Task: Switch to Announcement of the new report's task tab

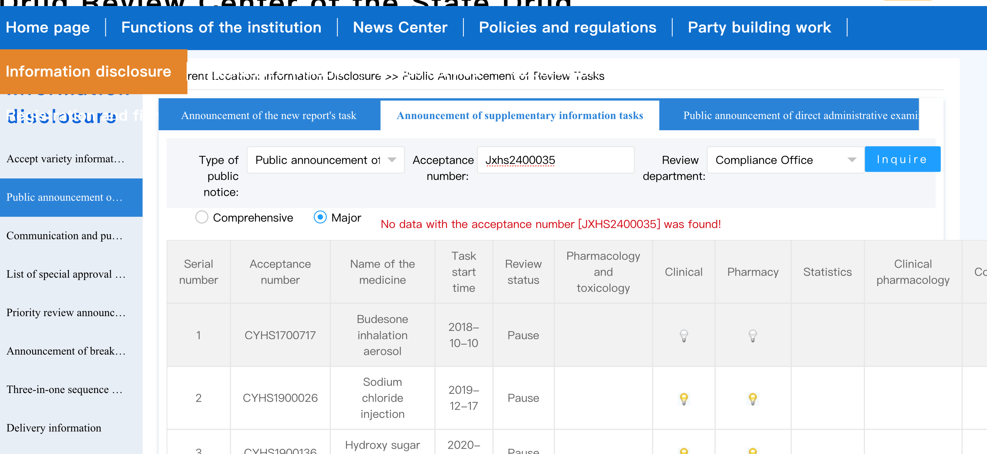Action: [x=269, y=115]
